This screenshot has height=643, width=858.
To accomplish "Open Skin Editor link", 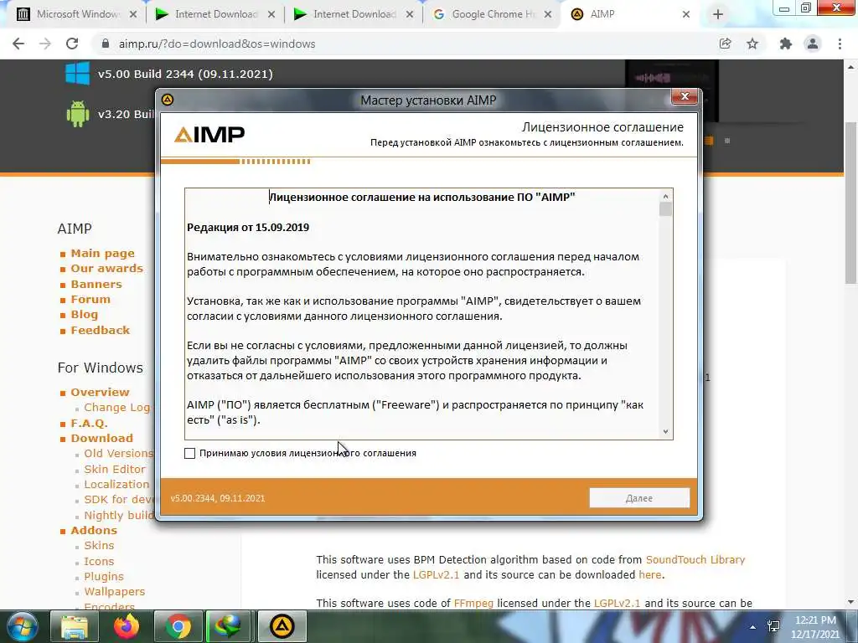I will [115, 469].
